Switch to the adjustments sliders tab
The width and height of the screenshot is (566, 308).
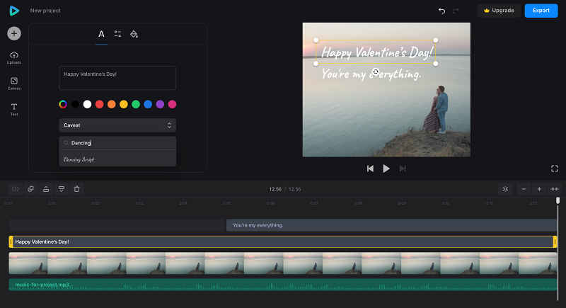(x=117, y=34)
